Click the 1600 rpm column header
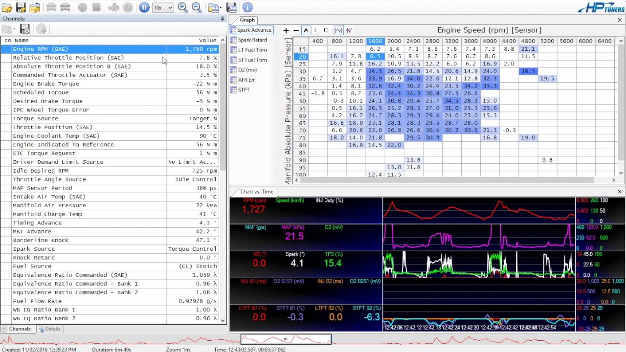This screenshot has height=352, width=626. 375,42
